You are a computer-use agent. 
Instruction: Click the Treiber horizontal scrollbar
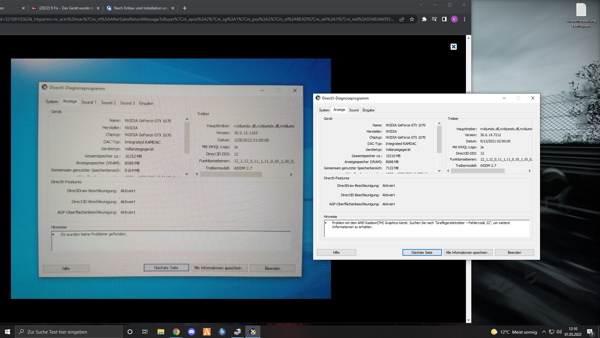(x=477, y=171)
